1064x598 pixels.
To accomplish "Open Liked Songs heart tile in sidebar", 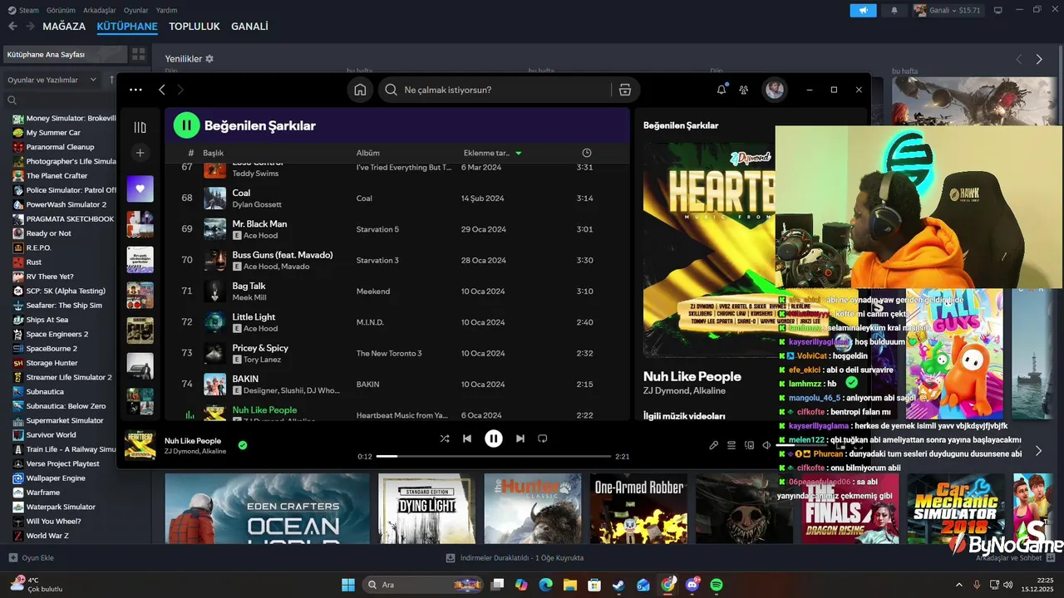I will [x=140, y=189].
